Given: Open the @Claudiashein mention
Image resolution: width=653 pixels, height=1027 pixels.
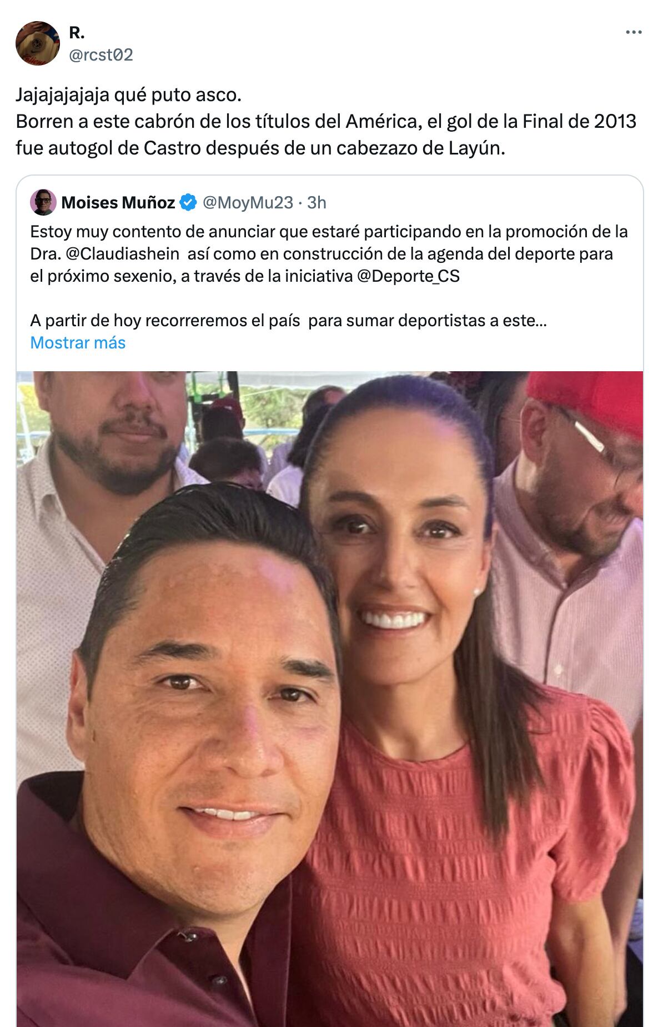Looking at the screenshot, I should click(x=123, y=254).
